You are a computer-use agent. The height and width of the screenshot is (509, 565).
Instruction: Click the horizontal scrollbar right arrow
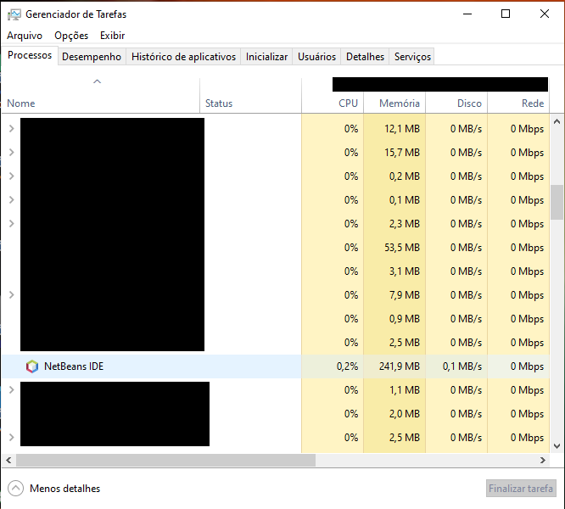(543, 460)
